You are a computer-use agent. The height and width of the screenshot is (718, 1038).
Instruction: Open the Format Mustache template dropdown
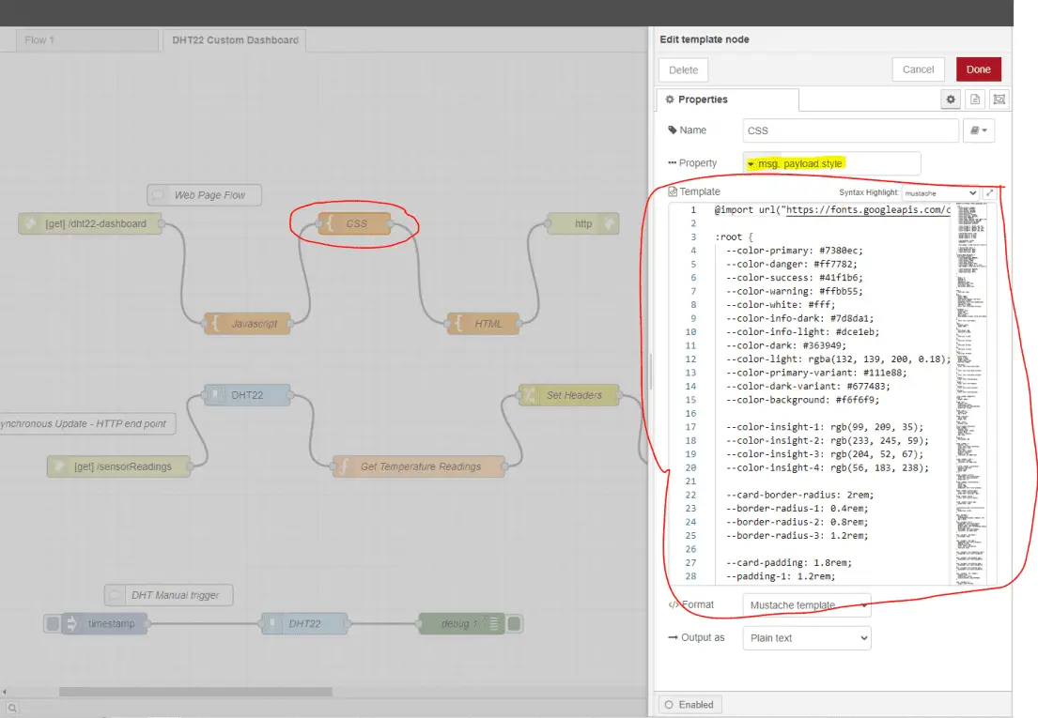point(806,605)
